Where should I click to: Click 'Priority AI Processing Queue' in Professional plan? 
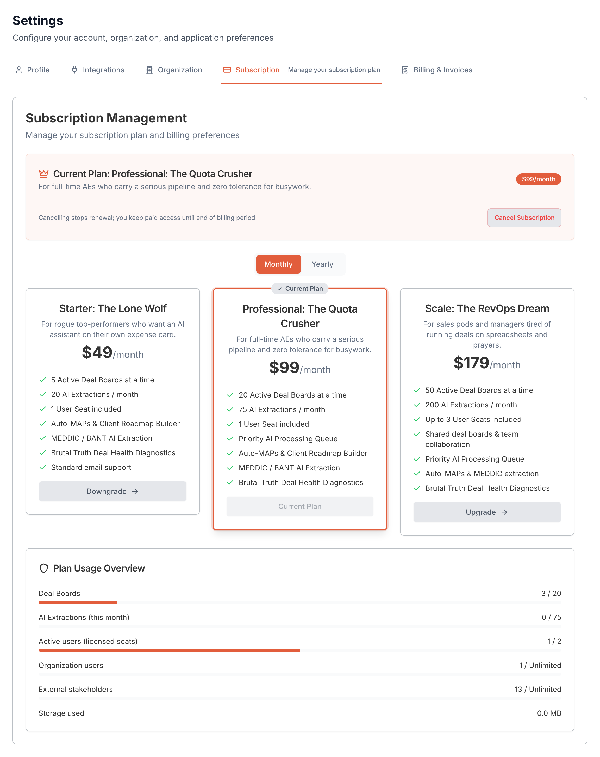click(288, 438)
